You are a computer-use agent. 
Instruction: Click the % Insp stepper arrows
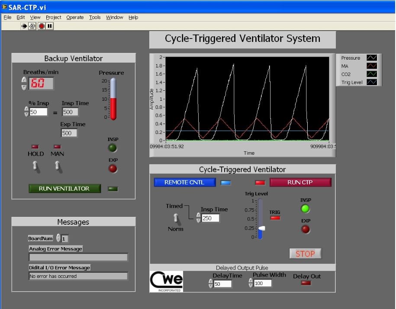tap(26, 112)
